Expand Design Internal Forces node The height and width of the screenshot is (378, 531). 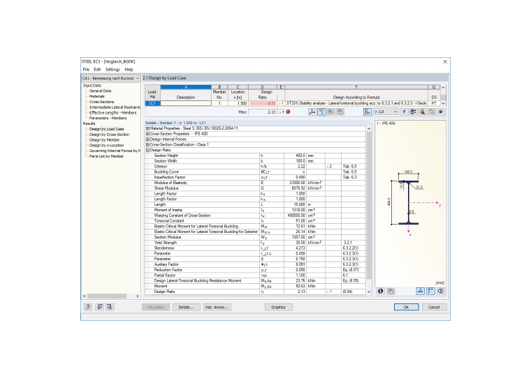tap(147, 139)
